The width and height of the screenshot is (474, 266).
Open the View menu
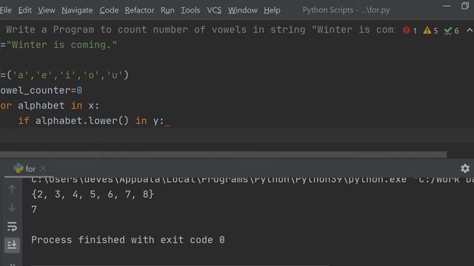pos(46,10)
